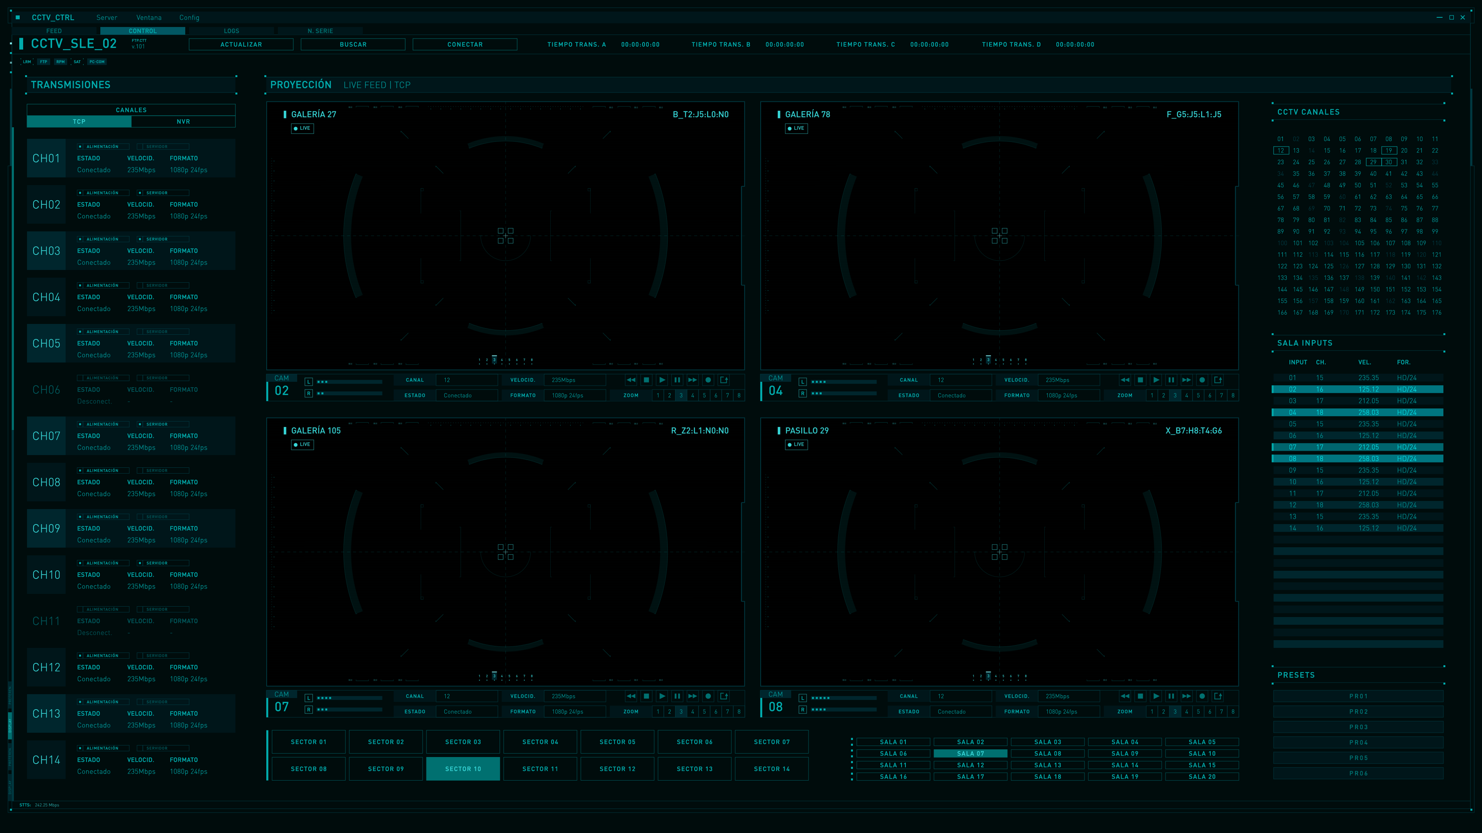Open the LOGS tab

tap(231, 31)
